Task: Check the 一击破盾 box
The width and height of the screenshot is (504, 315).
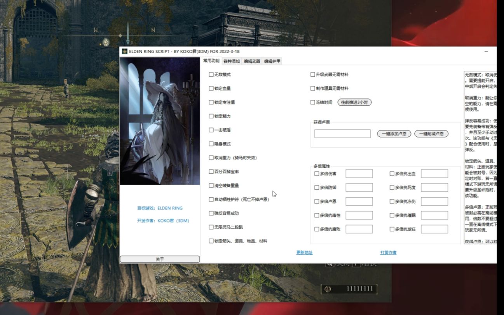Action: pyautogui.click(x=211, y=130)
